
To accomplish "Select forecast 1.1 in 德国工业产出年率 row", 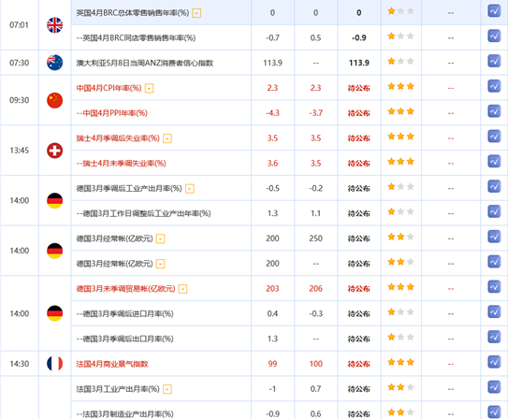I will click(316, 213).
